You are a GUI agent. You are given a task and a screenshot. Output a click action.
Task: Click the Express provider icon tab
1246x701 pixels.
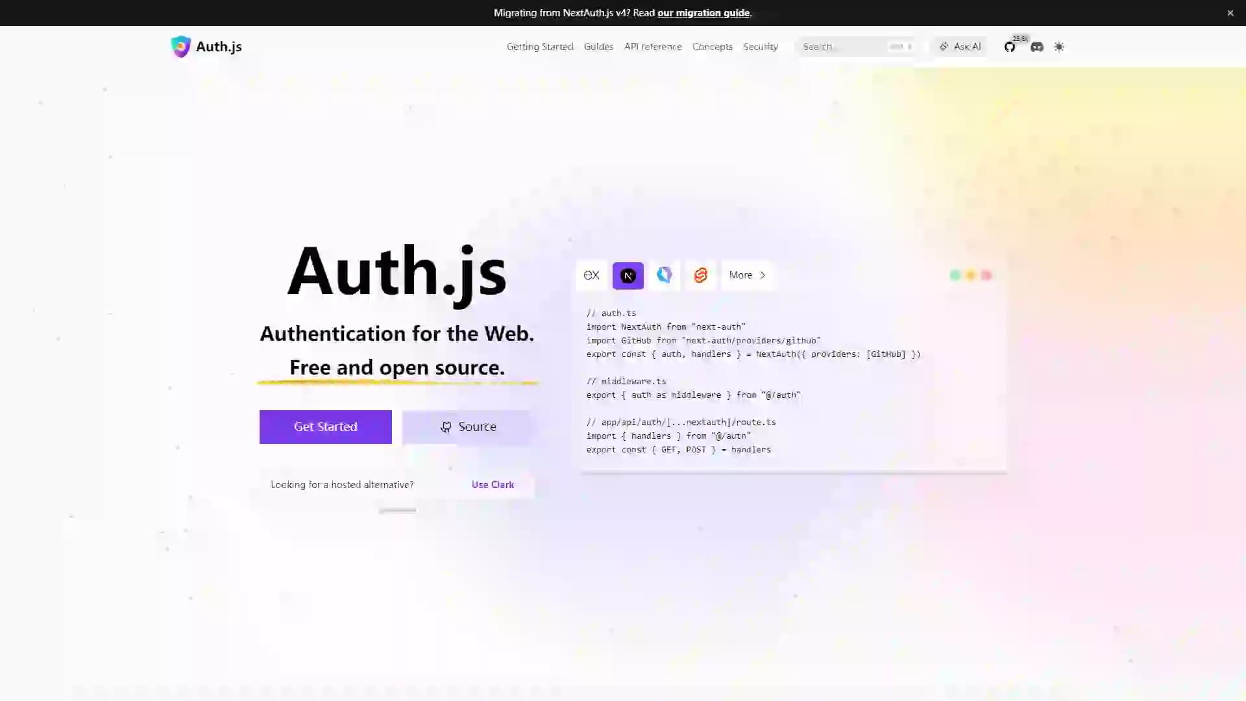click(591, 275)
